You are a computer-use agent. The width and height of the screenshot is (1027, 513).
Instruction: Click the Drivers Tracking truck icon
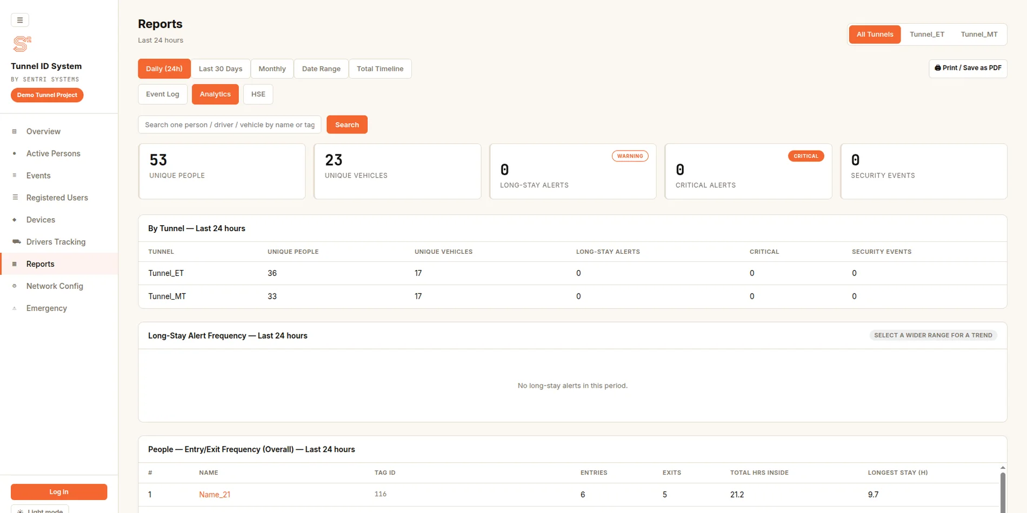(x=16, y=242)
